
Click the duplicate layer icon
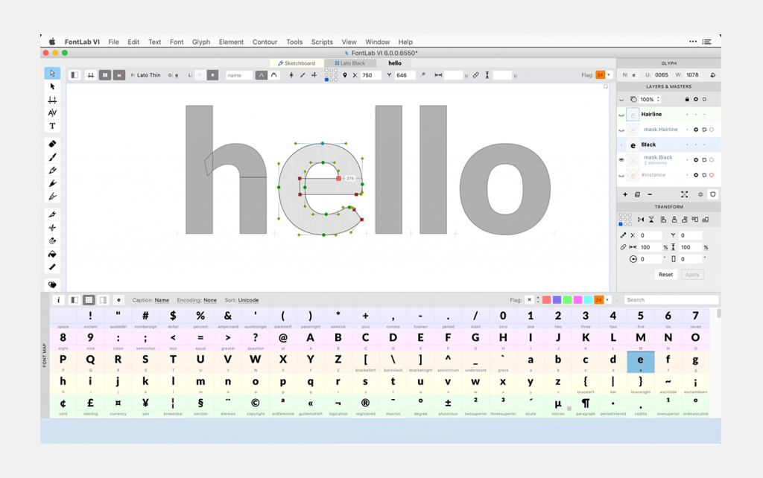638,194
